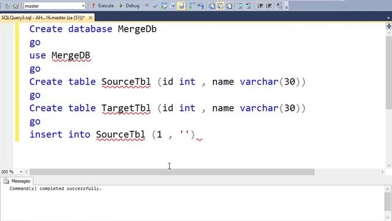This screenshot has height=221, width=392.
Task: Select highlighted Results to Grid icon
Action: (x=221, y=6)
